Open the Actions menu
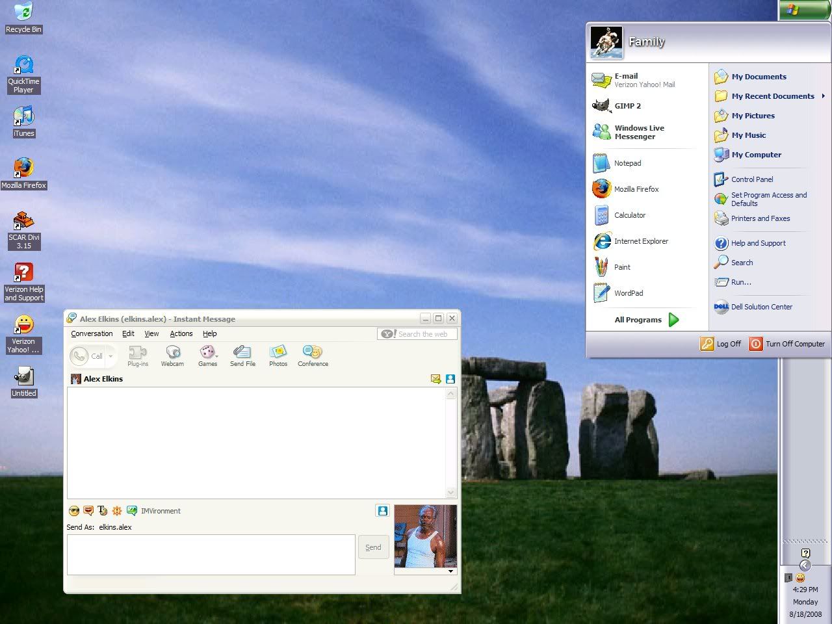This screenshot has width=832, height=624. pos(181,333)
